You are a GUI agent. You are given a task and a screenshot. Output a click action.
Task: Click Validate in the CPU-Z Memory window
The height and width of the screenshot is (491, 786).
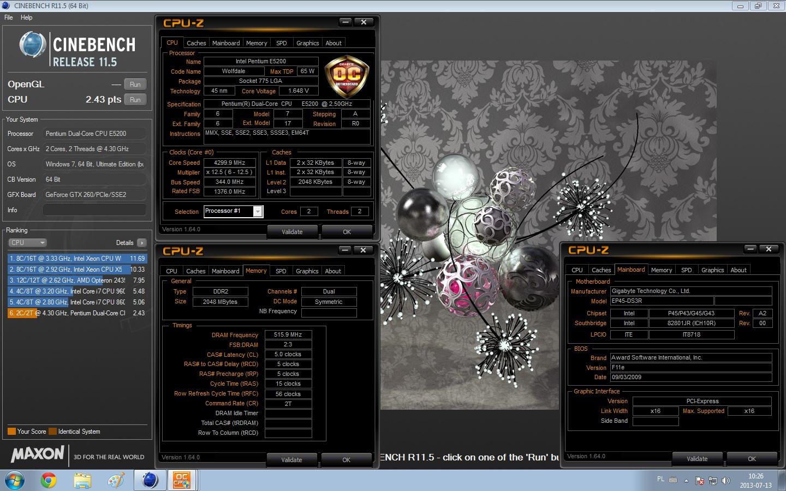(x=291, y=460)
